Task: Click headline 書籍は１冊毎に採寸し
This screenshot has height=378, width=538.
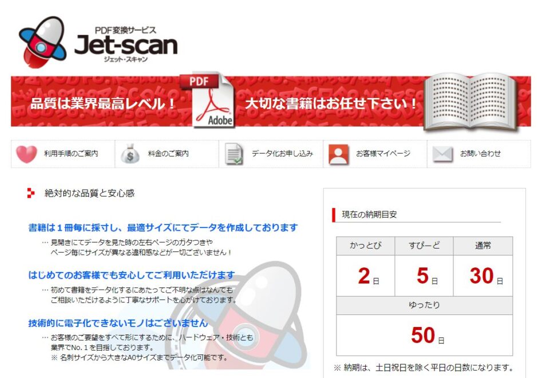Action: pos(163,227)
